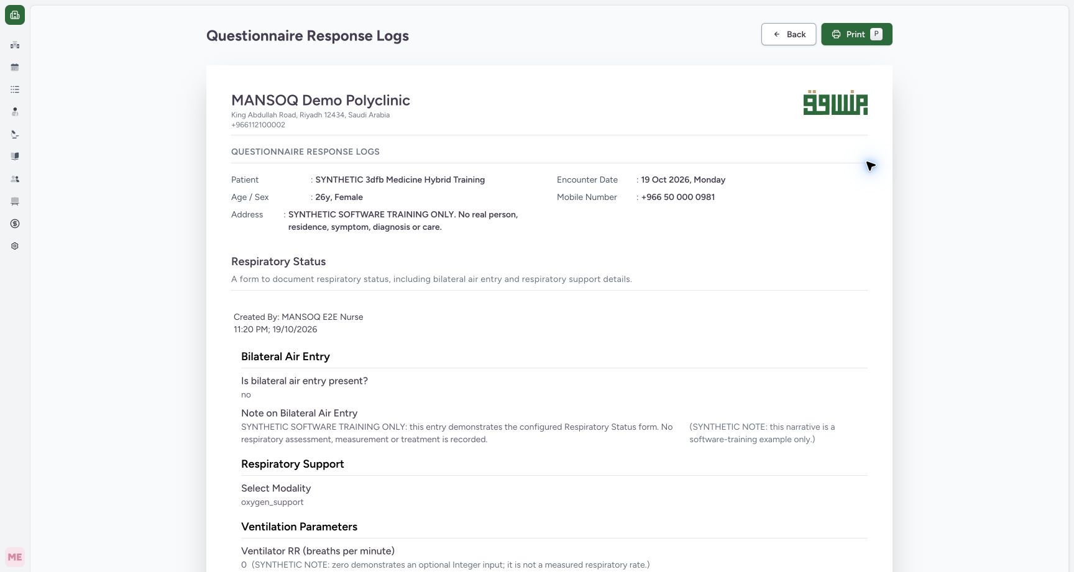Click the Questionnaire Response Logs page title

pyautogui.click(x=308, y=35)
